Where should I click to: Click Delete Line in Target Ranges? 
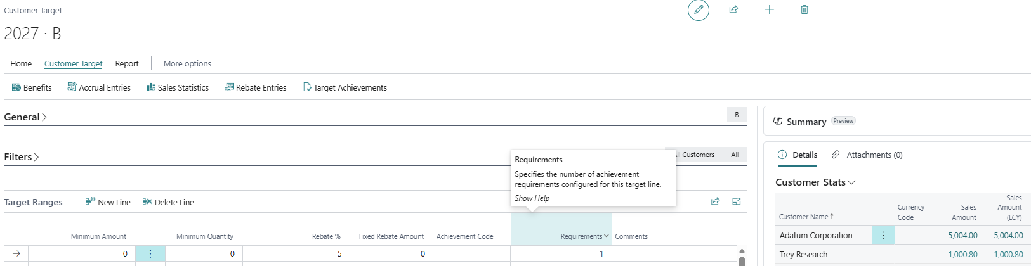[169, 202]
